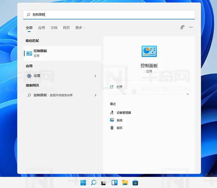Open the three-dots options menu
Screen dimensions: 217x188
tap(191, 27)
